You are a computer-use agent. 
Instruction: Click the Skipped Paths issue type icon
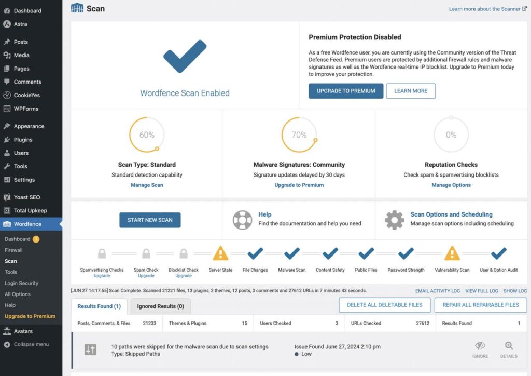(x=90, y=350)
